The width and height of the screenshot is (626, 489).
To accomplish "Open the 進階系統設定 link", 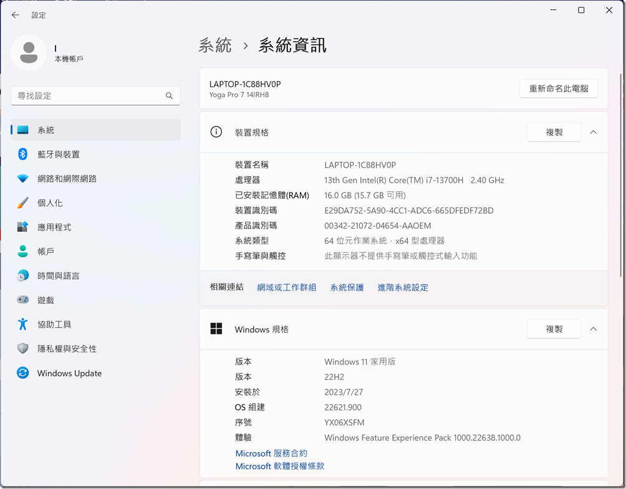I will pyautogui.click(x=403, y=288).
